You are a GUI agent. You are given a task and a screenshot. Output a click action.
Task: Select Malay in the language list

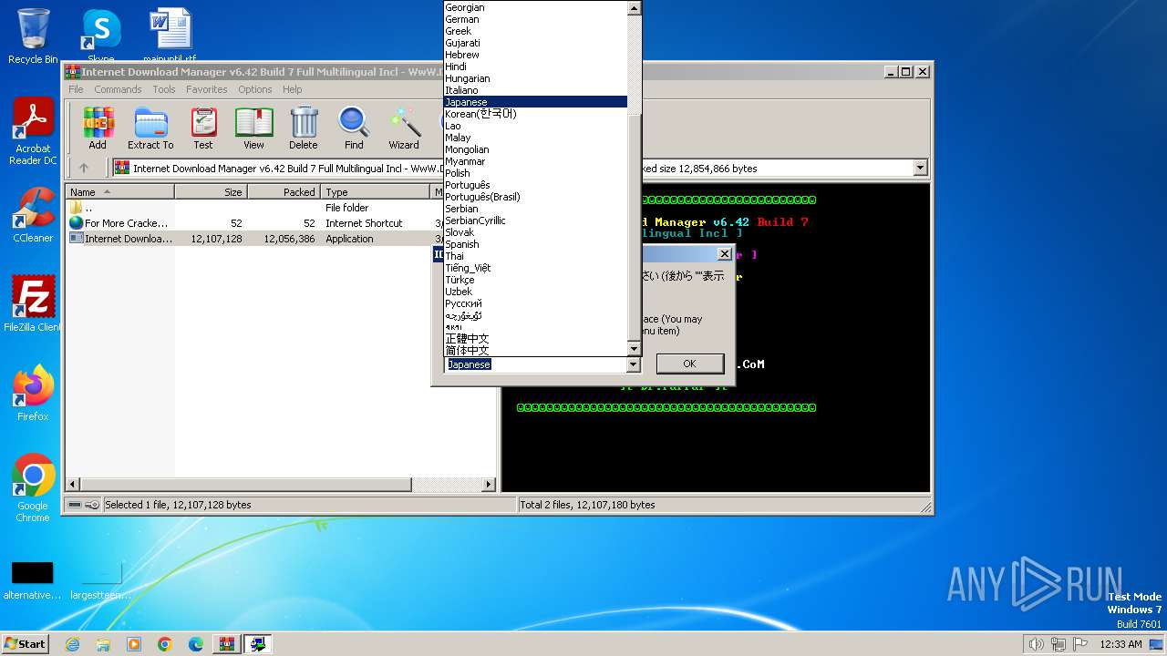pyautogui.click(x=535, y=138)
